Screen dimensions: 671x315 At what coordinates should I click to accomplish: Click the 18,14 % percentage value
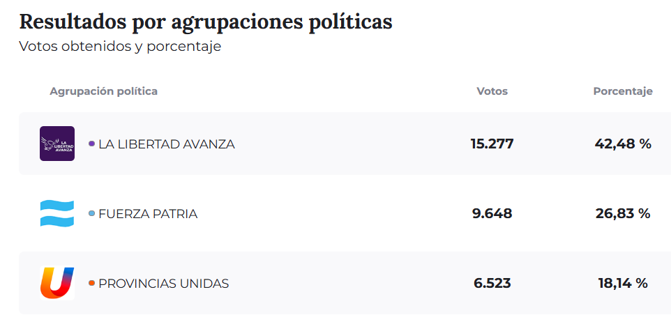623,284
